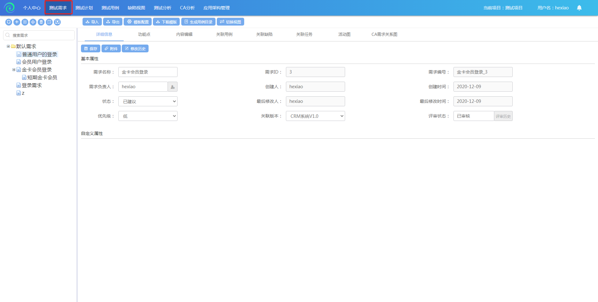Image resolution: width=598 pixels, height=302 pixels.
Task: Open the 优先级 dropdown
Action: [x=148, y=116]
